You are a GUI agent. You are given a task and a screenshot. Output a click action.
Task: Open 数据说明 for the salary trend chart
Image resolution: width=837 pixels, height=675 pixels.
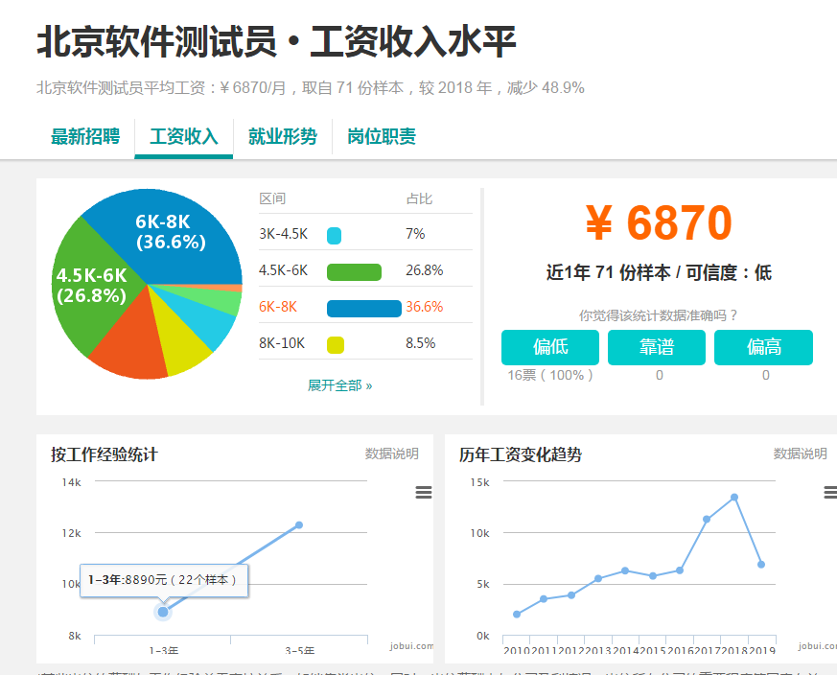click(x=800, y=454)
